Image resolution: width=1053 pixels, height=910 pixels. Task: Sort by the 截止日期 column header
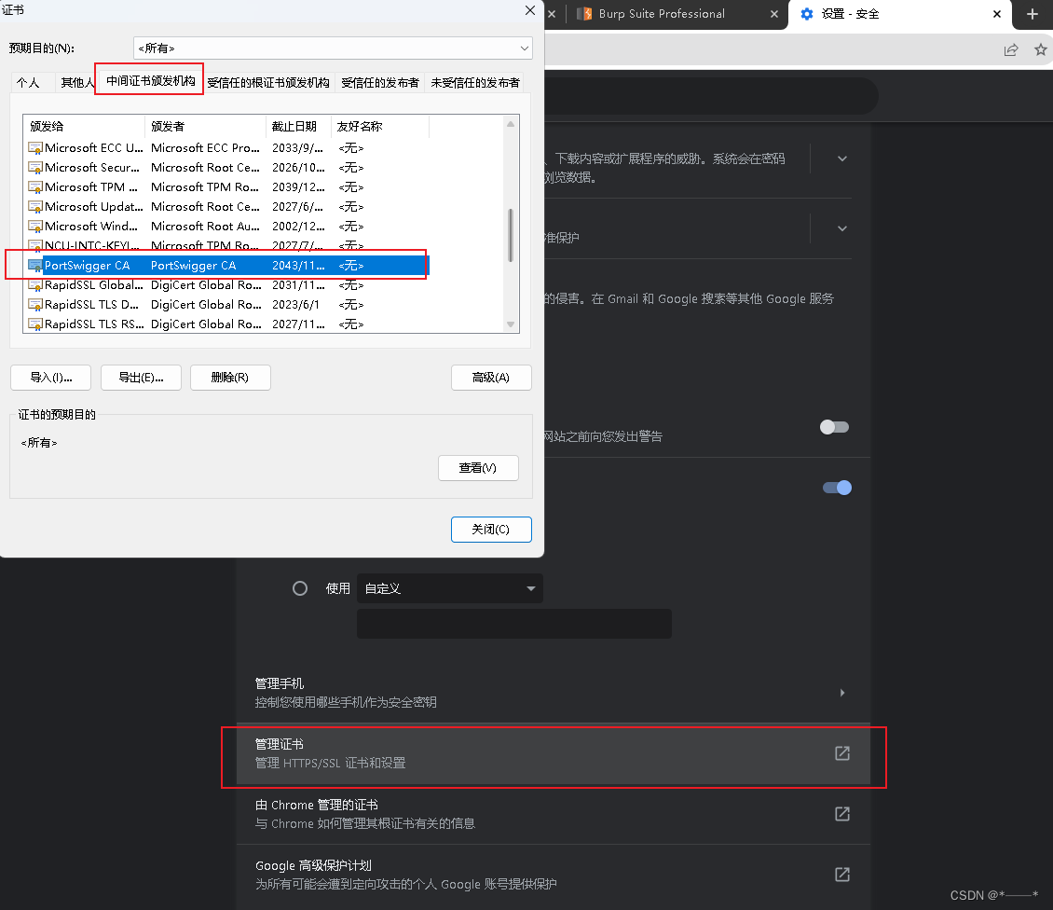tap(298, 127)
